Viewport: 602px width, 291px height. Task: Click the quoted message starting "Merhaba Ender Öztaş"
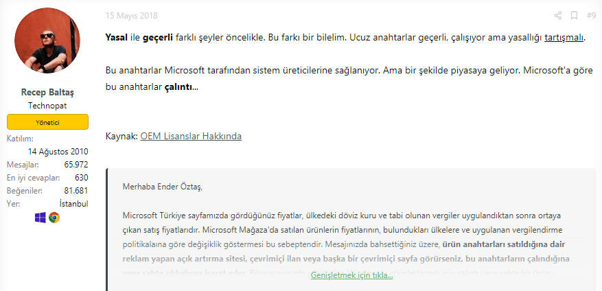pos(163,186)
